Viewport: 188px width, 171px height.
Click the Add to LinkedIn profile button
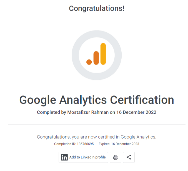[83, 157]
